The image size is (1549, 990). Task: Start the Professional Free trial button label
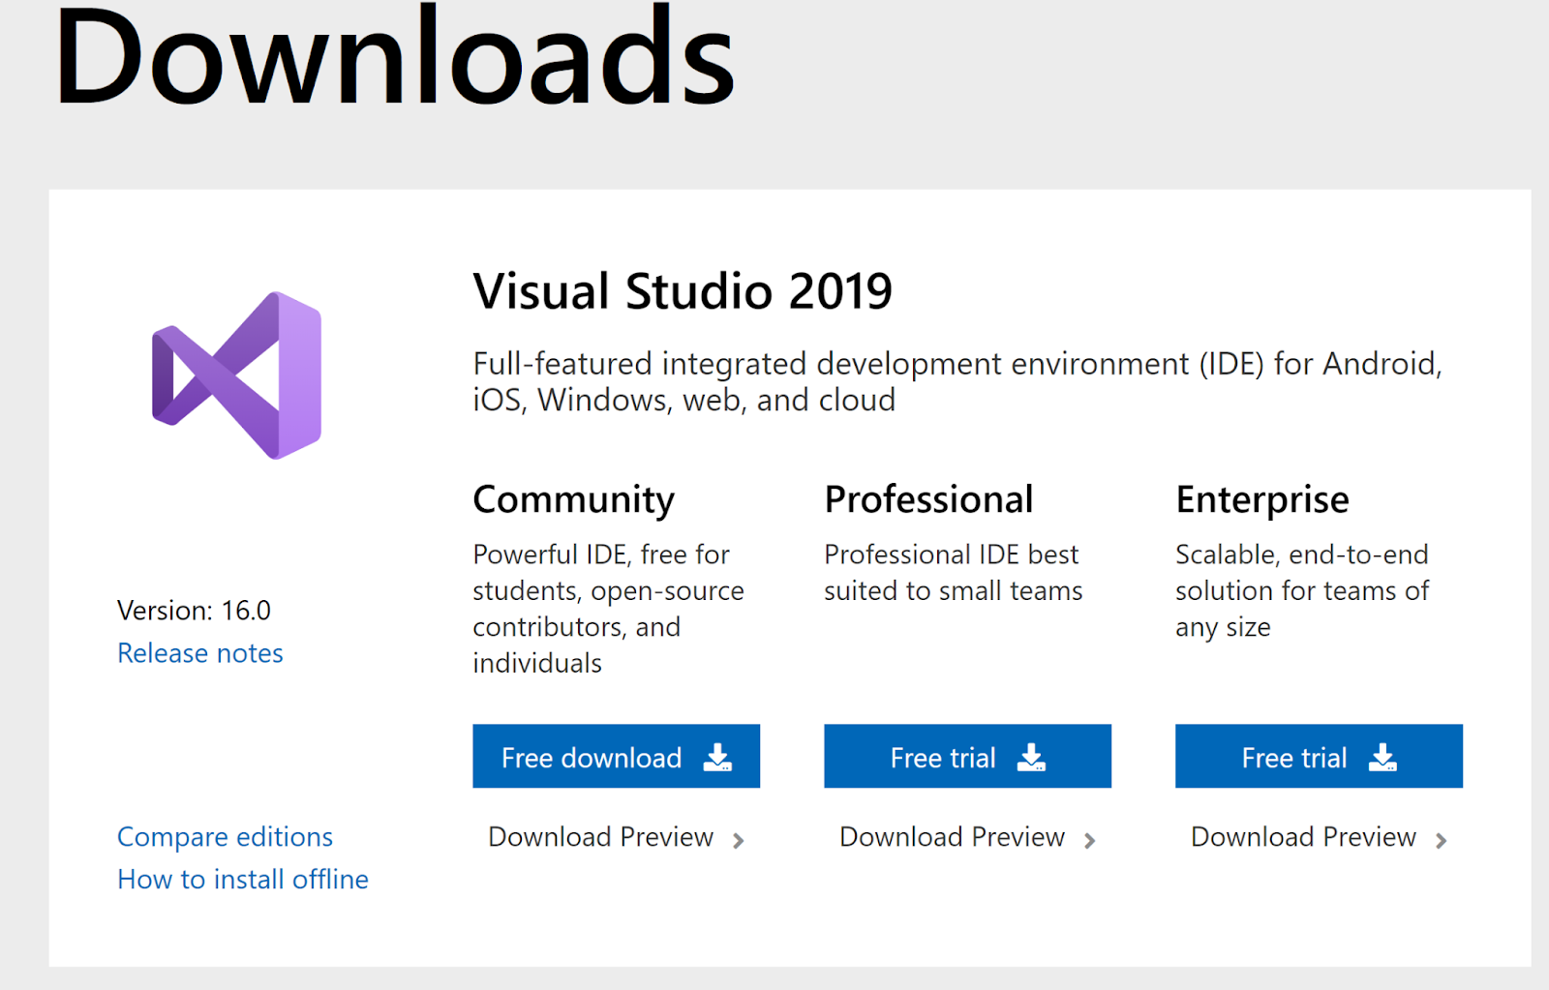(x=942, y=758)
